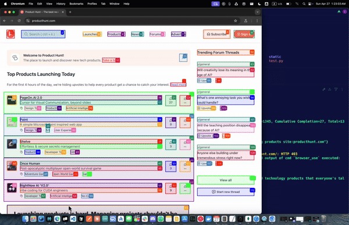Click View all forum threads button

226,180
